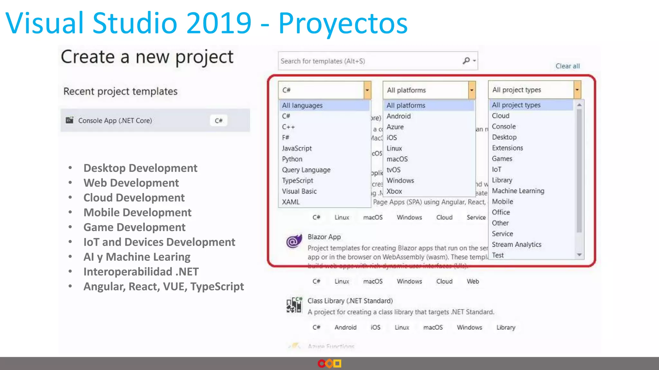
Task: Pick Test from project types list
Action: (x=531, y=255)
